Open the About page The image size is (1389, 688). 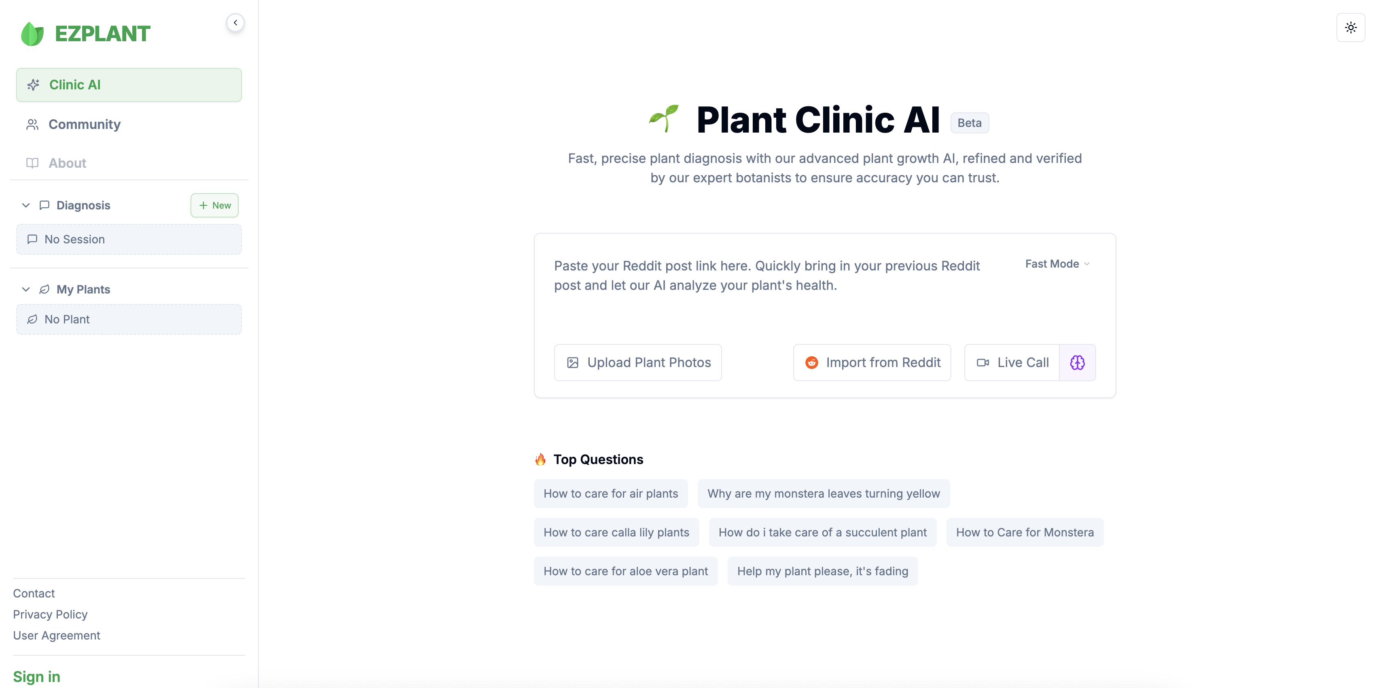pyautogui.click(x=67, y=163)
